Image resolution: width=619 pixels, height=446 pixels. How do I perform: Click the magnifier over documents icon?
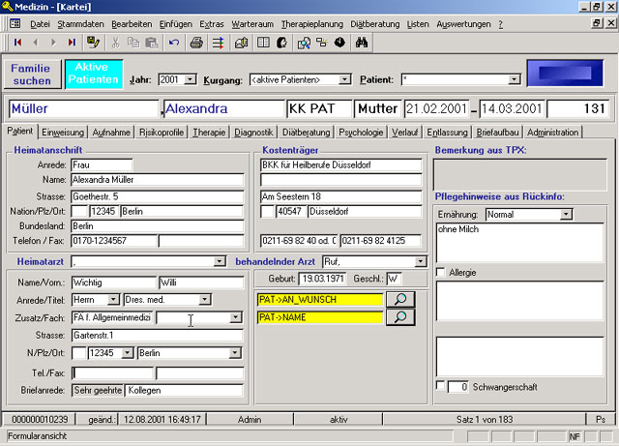pyautogui.click(x=304, y=43)
